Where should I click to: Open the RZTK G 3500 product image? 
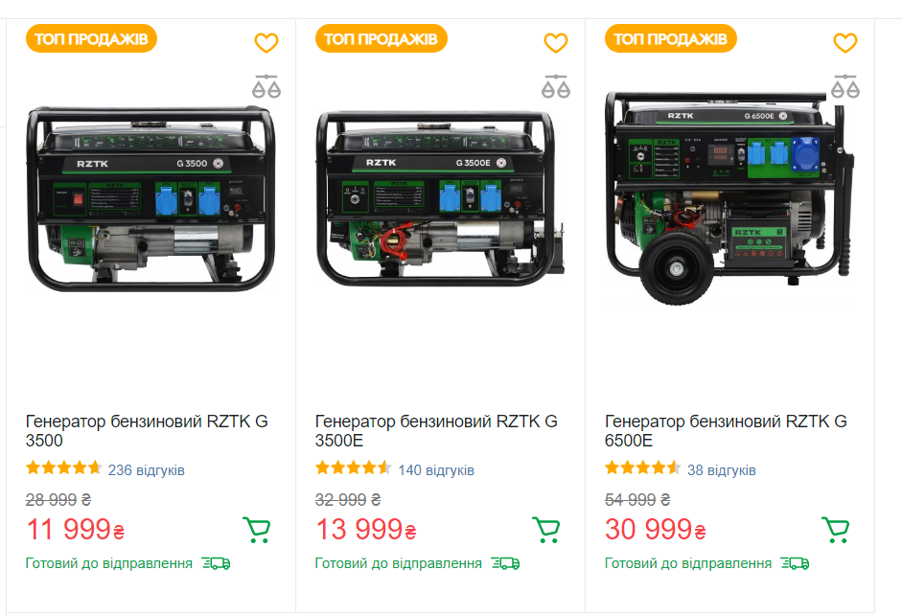[x=150, y=198]
